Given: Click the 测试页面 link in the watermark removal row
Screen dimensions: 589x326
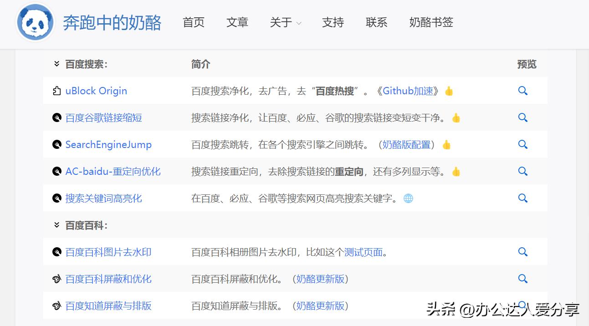Looking at the screenshot, I should coord(362,252).
